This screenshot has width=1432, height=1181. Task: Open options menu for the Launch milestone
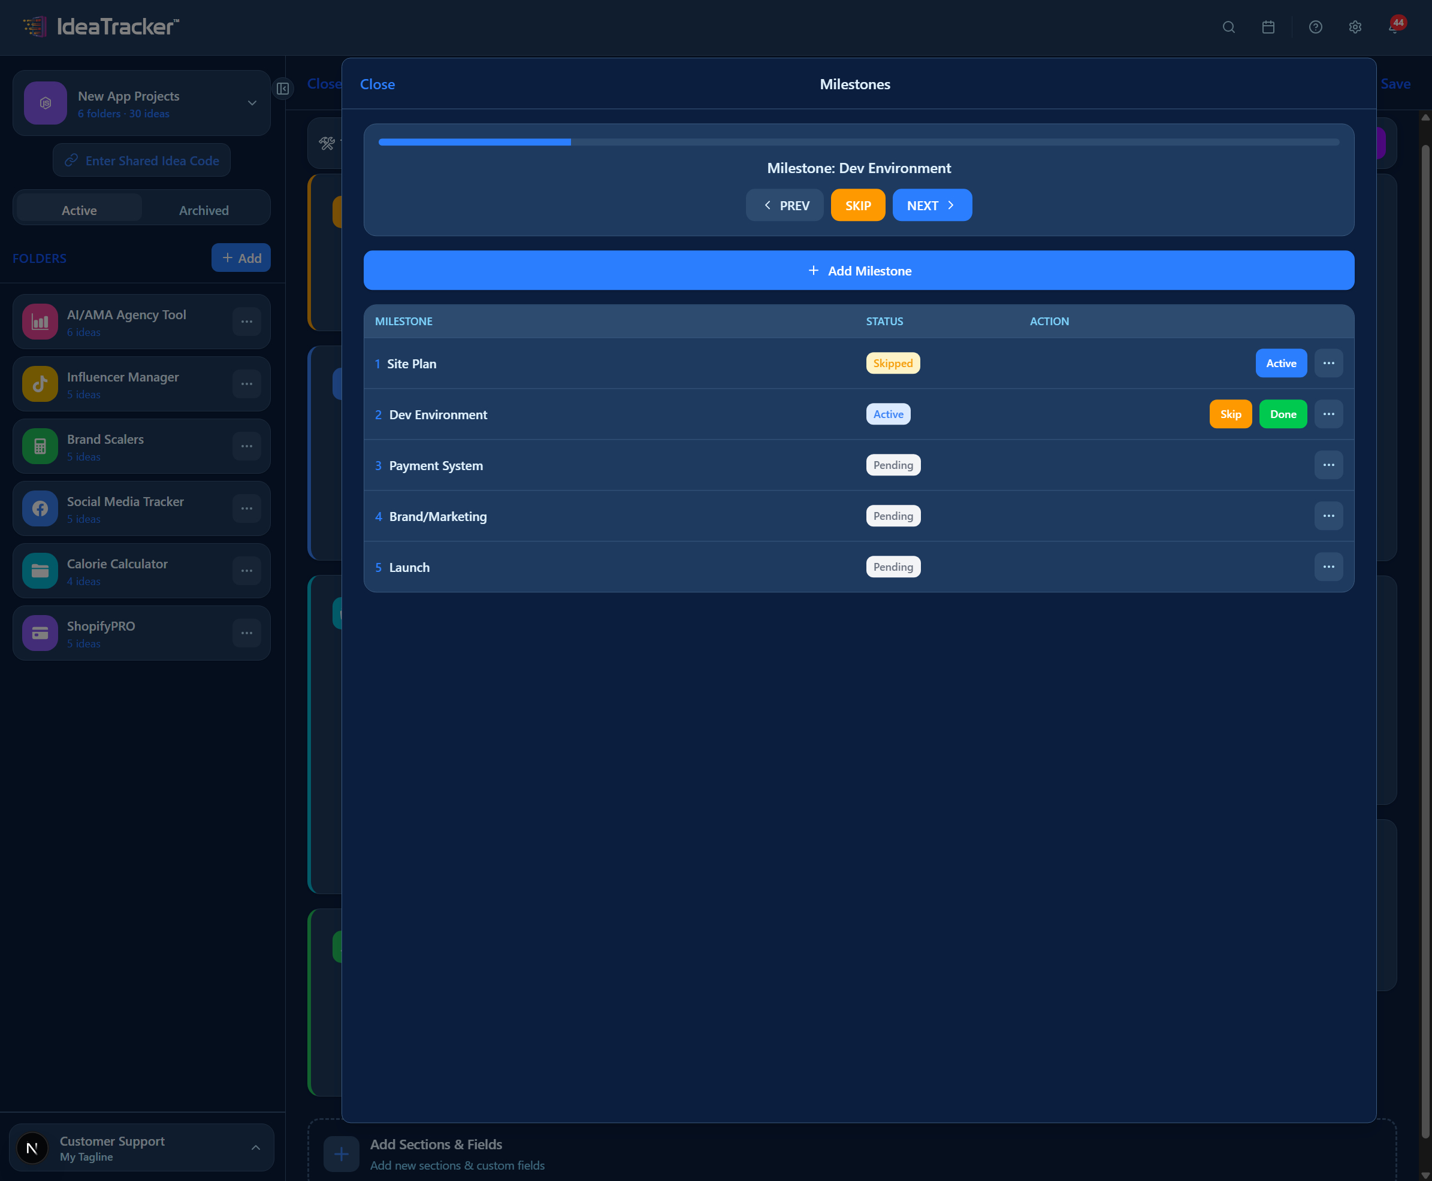(1328, 566)
